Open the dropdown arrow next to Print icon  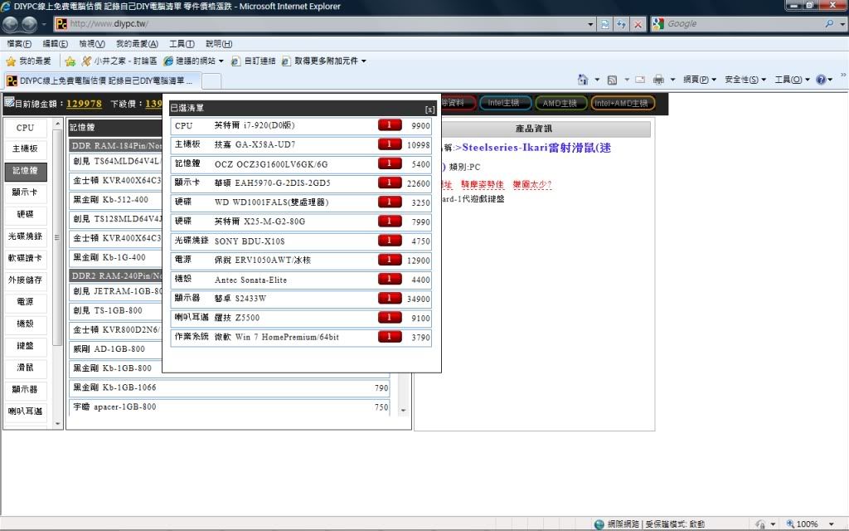coord(672,80)
